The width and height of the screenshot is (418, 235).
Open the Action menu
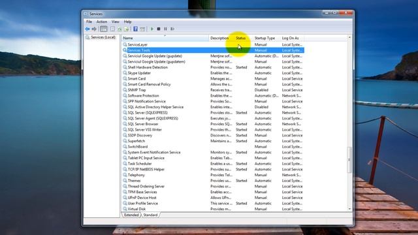[x=102, y=22]
